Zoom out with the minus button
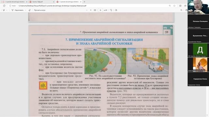 click(87, 10)
